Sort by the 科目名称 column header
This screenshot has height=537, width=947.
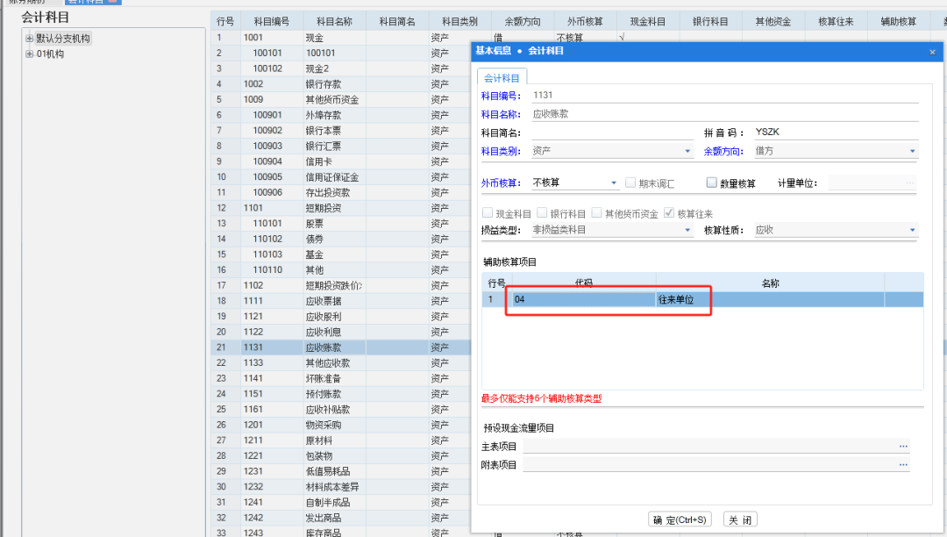pyautogui.click(x=334, y=22)
